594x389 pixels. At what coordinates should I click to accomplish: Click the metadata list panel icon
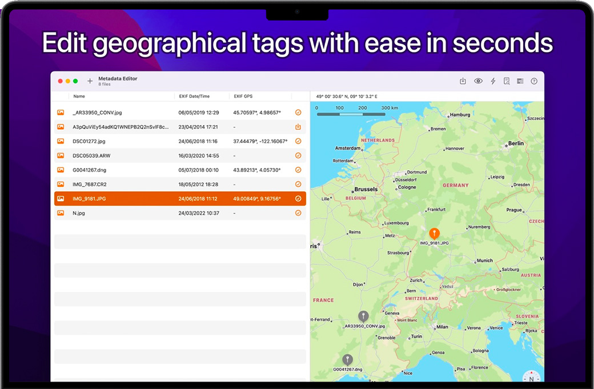point(520,81)
